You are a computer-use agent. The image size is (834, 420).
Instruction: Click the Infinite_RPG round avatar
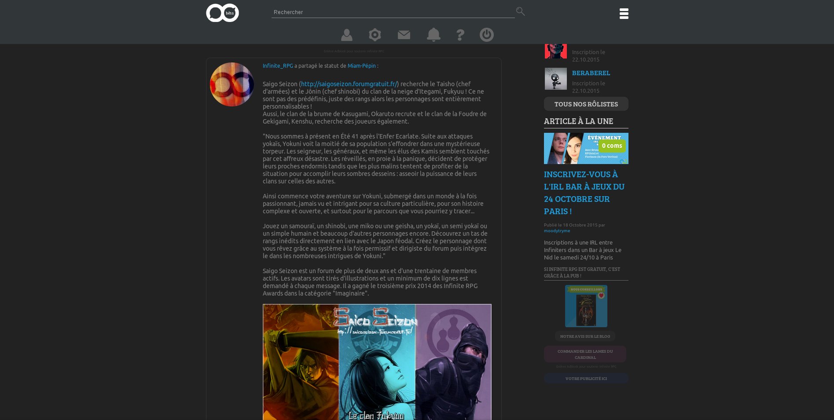point(232,84)
